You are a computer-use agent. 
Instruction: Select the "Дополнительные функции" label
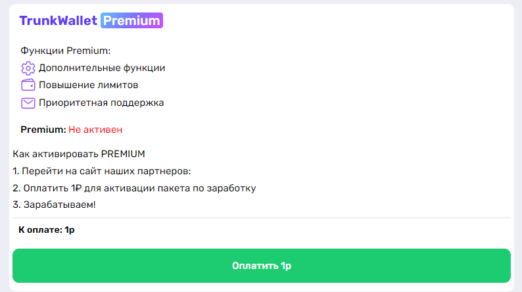(x=102, y=68)
